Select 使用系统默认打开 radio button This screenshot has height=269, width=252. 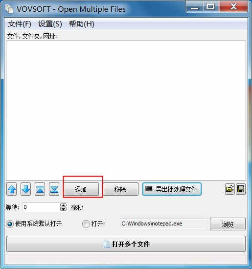10,224
